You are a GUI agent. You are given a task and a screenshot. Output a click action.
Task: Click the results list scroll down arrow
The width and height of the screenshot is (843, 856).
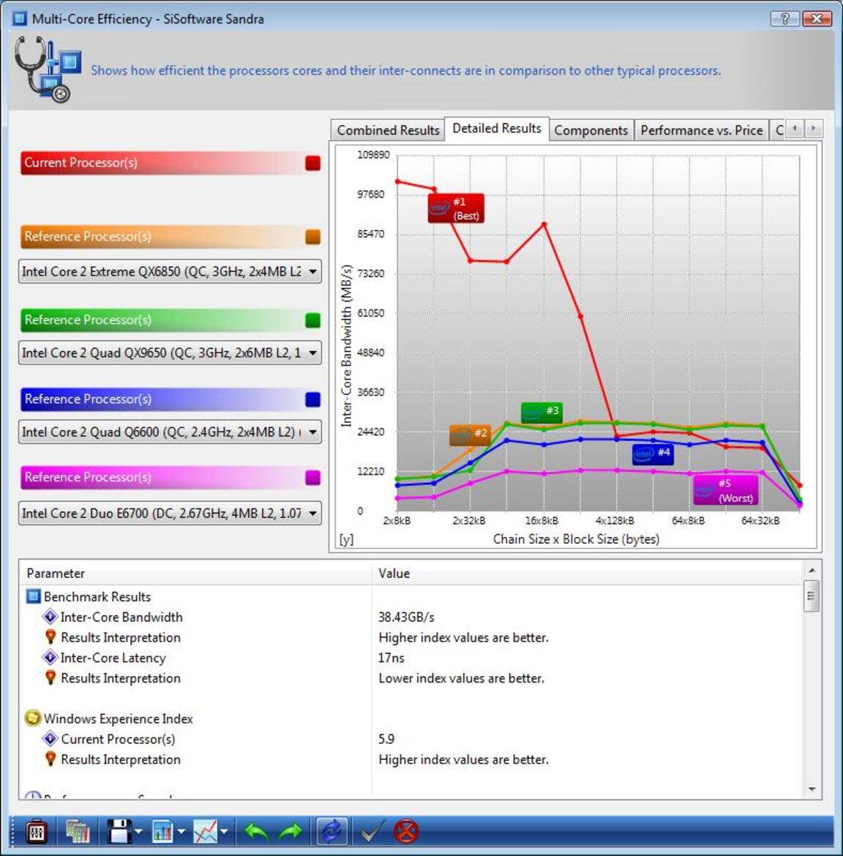pos(812,789)
